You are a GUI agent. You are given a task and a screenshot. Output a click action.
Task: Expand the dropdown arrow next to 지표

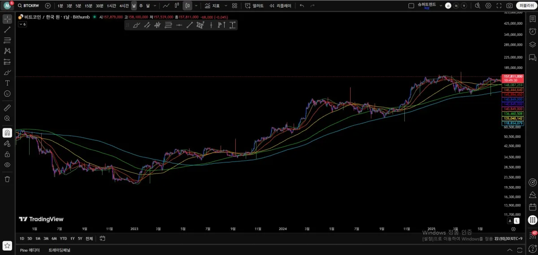point(226,6)
